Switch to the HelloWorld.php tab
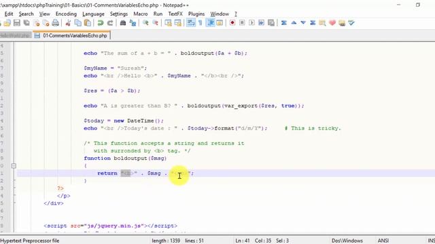This screenshot has height=244, width=435. (x=15, y=35)
